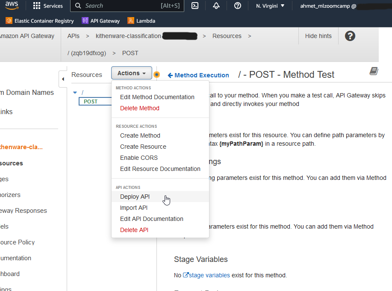Open Resources in the left sidebar
This screenshot has height=291, width=392.
[x=12, y=163]
